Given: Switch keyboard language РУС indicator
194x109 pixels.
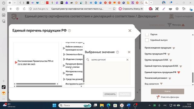Looking at the screenshot, I should [165, 105].
